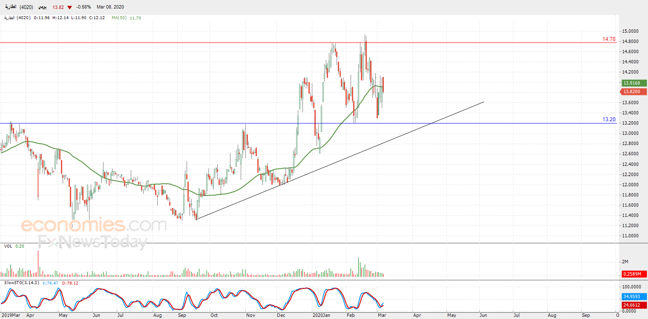Viewport: 648px width, 319px height.
Task: Click the red 14.78 resistance line
Action: [308, 43]
